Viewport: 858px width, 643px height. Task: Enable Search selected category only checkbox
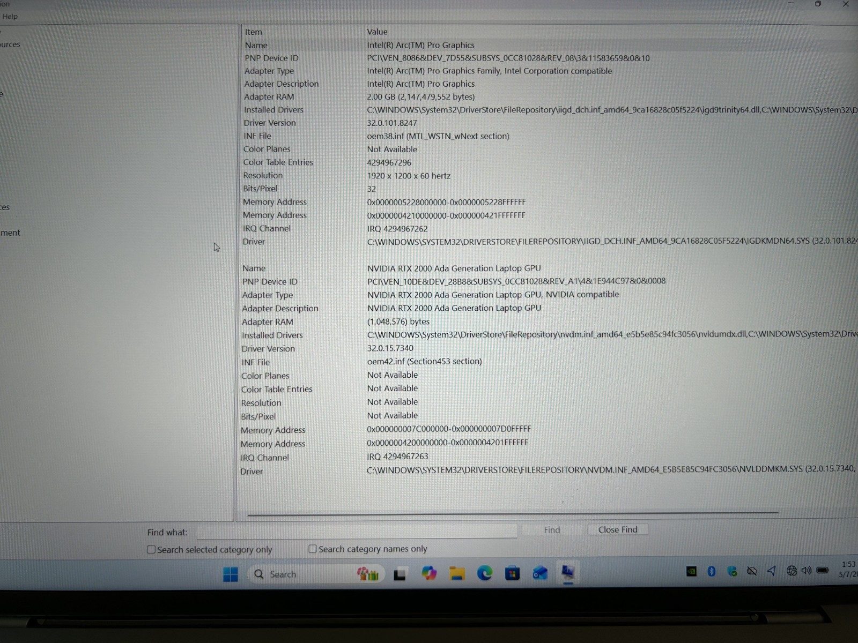point(151,550)
